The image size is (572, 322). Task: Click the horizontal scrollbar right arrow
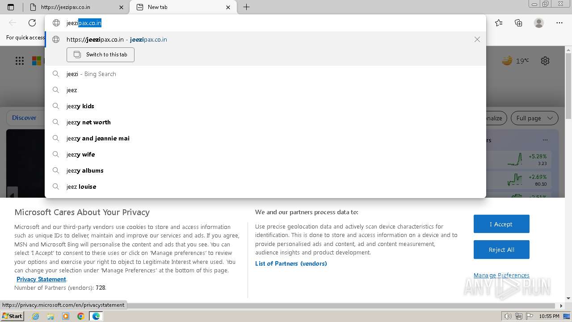point(562,306)
